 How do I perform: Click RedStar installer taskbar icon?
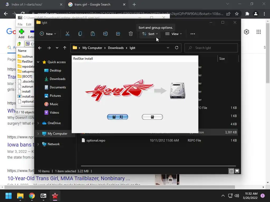pyautogui.click(x=55, y=196)
